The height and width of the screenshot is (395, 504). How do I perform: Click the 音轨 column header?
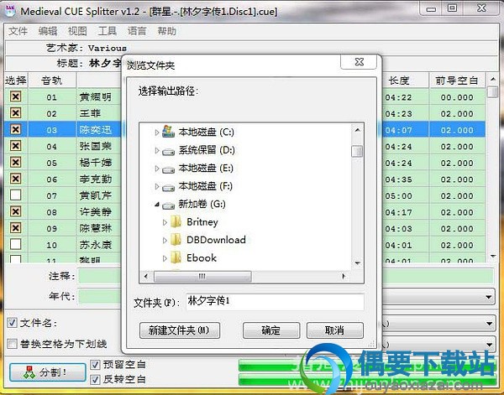52,81
